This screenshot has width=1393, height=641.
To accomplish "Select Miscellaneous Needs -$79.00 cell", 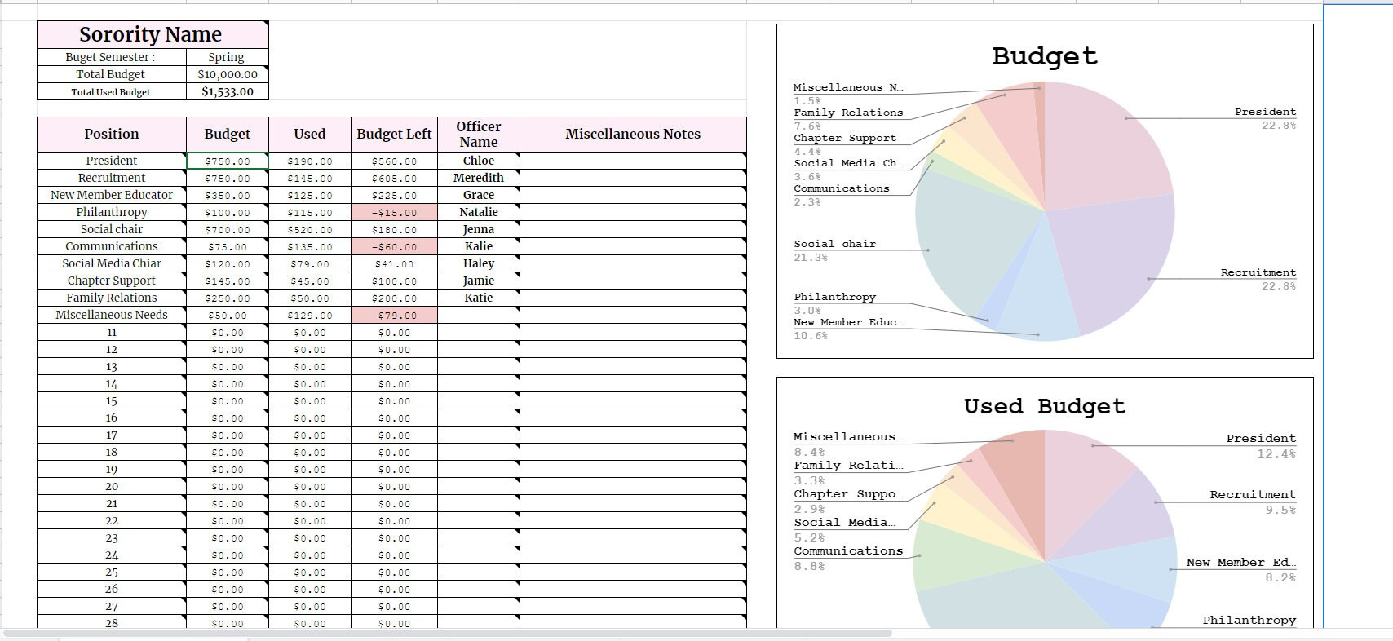I will point(394,316).
